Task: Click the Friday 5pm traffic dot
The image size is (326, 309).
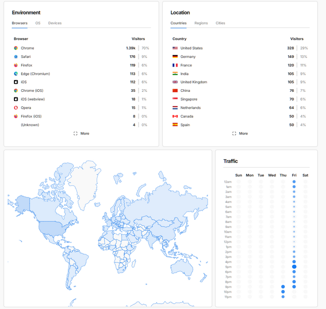Action: (x=294, y=267)
